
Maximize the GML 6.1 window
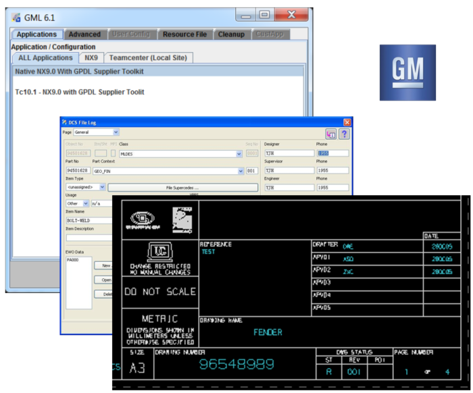pos(264,14)
